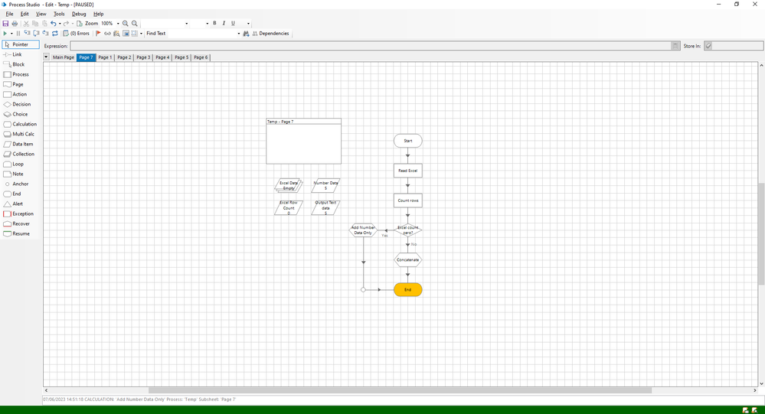This screenshot has height=414, width=765.
Task: Click the Zoom Out magnifier icon
Action: [135, 24]
